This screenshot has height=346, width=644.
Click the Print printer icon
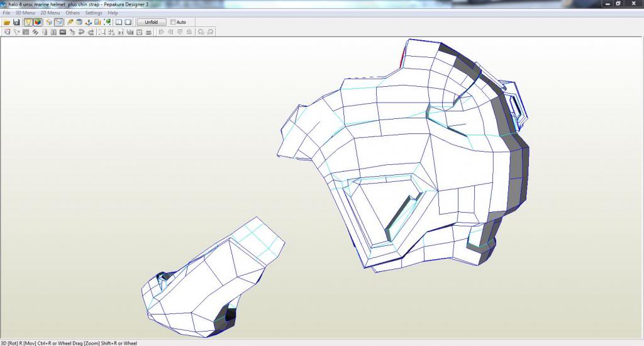click(x=148, y=32)
